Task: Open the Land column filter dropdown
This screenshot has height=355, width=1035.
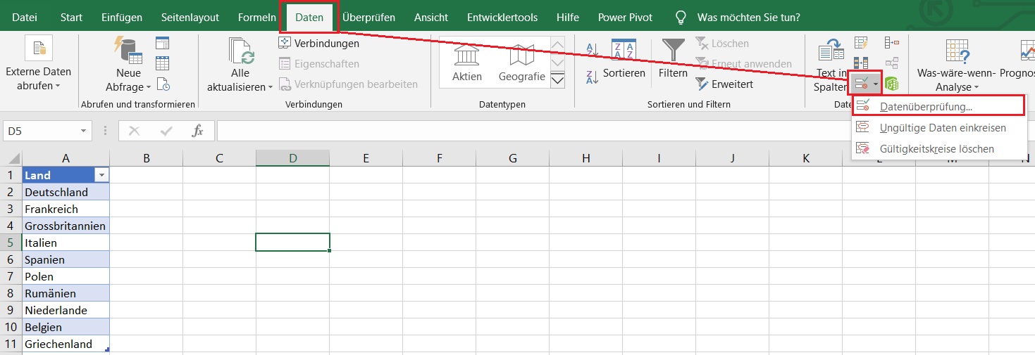Action: tap(102, 175)
